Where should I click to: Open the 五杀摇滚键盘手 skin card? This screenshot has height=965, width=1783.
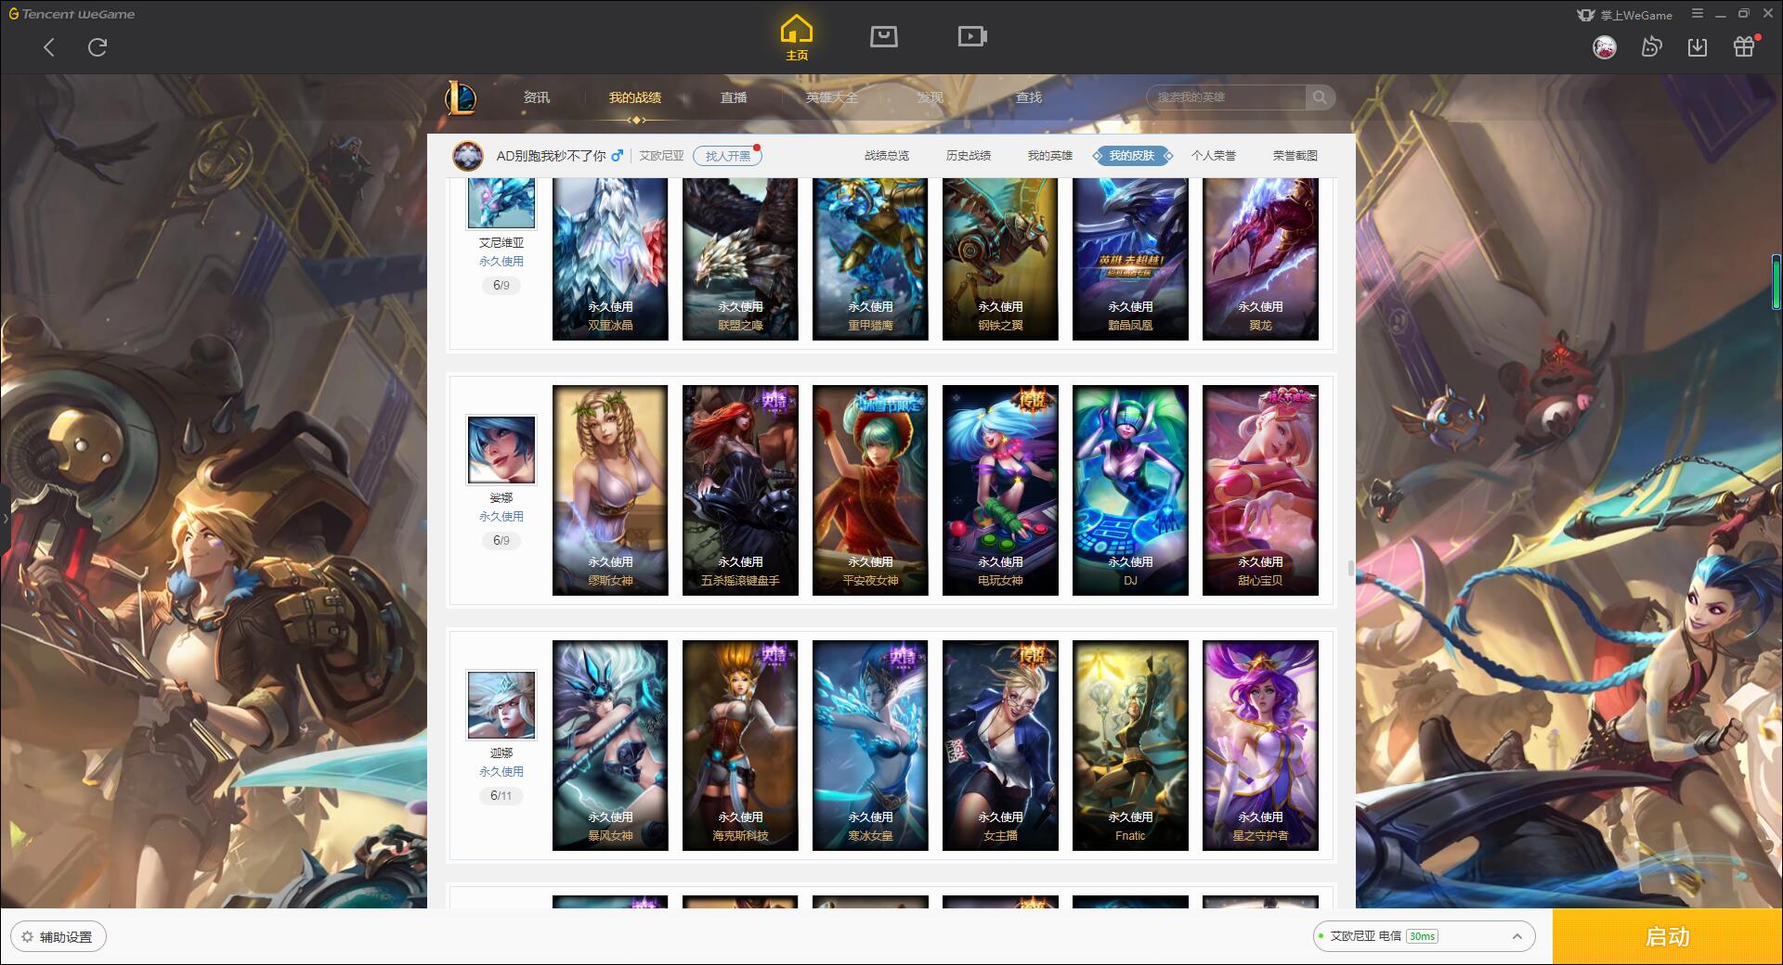(x=740, y=490)
